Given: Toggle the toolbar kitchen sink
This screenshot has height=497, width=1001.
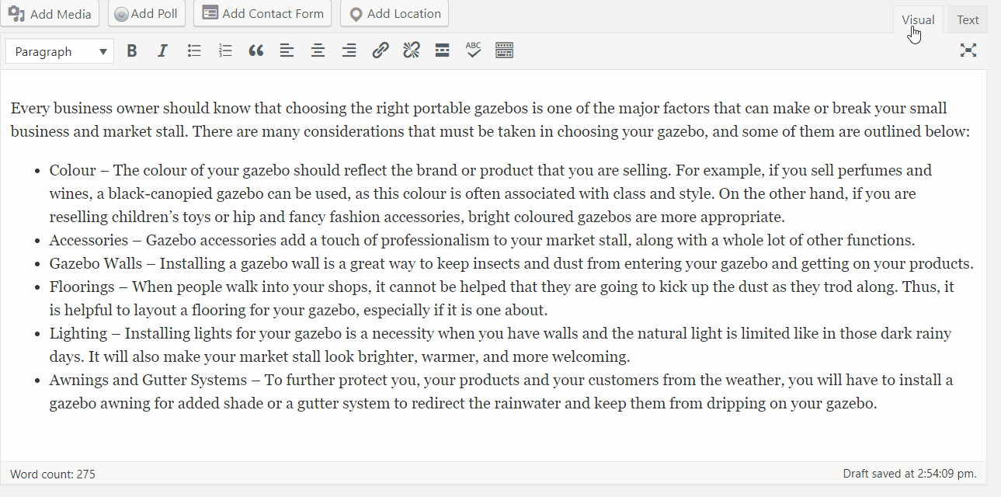Looking at the screenshot, I should coord(505,51).
